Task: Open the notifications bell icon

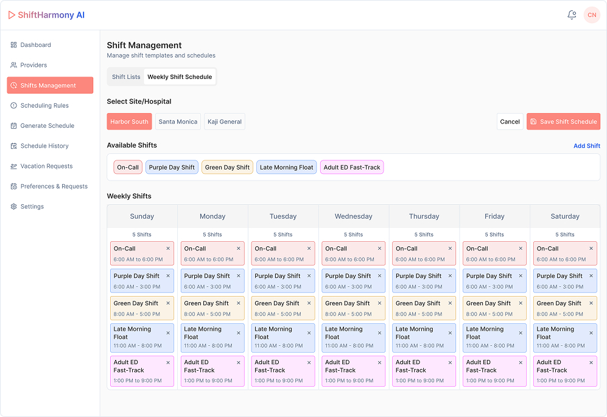Action: pos(571,15)
